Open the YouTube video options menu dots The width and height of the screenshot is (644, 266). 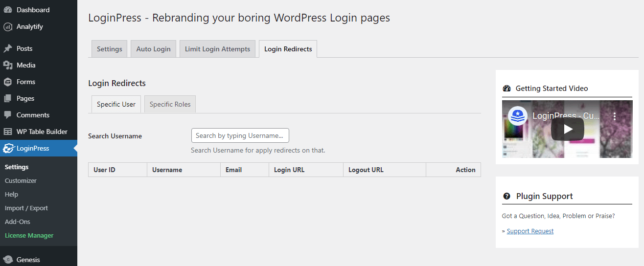(615, 116)
